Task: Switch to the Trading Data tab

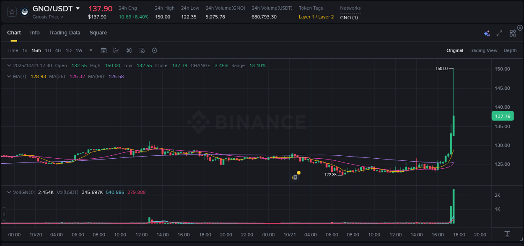Action: [65, 32]
